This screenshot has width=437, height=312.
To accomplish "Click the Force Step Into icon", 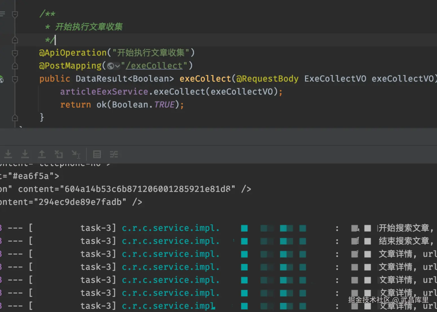I will click(25, 154).
